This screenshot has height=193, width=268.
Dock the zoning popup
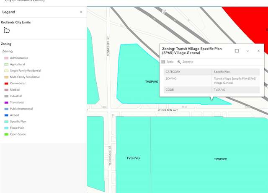[237, 51]
